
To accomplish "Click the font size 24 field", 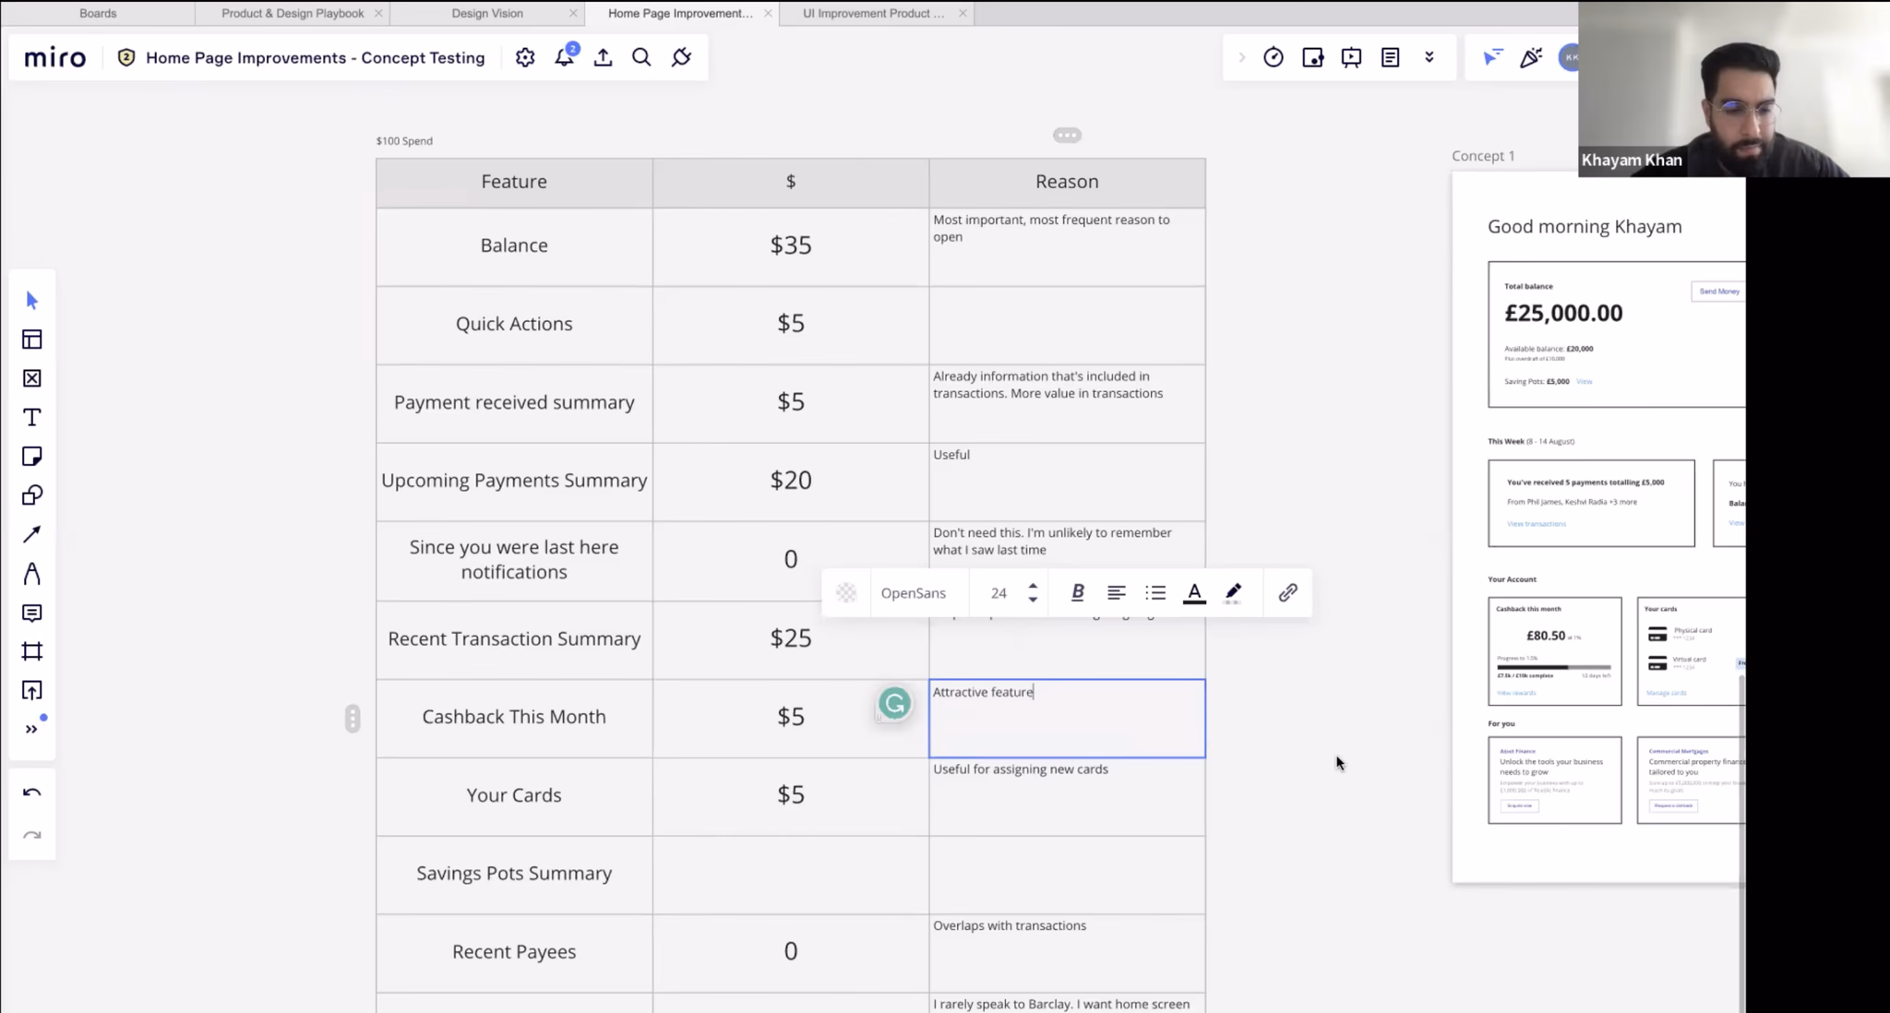I will pos(999,593).
